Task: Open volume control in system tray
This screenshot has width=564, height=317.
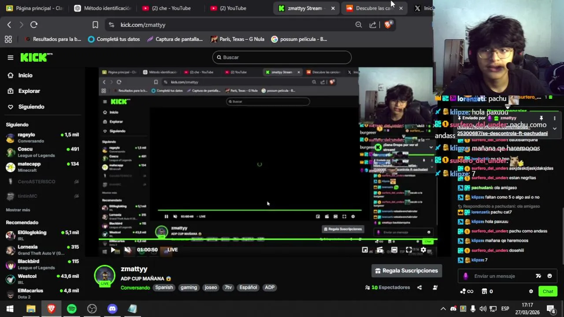Action: coord(483,309)
